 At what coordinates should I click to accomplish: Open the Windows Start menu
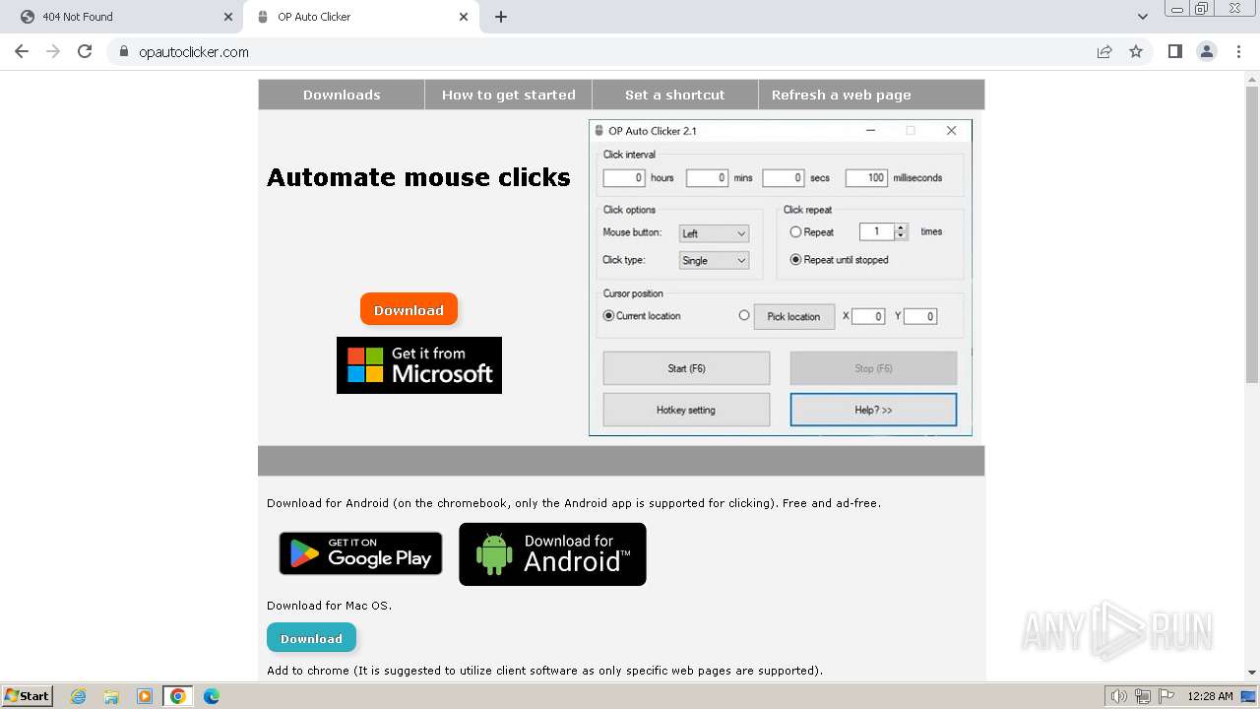point(27,696)
